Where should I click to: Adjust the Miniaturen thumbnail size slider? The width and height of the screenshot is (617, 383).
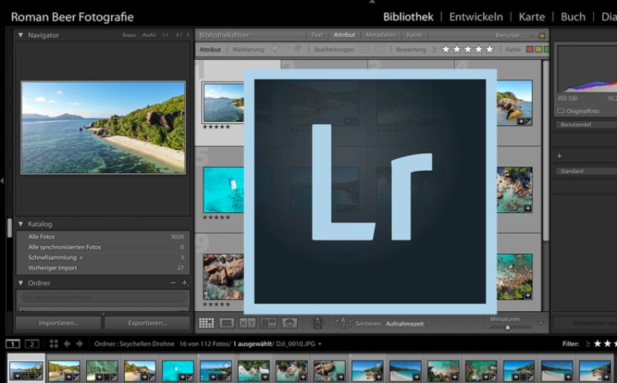(x=507, y=327)
